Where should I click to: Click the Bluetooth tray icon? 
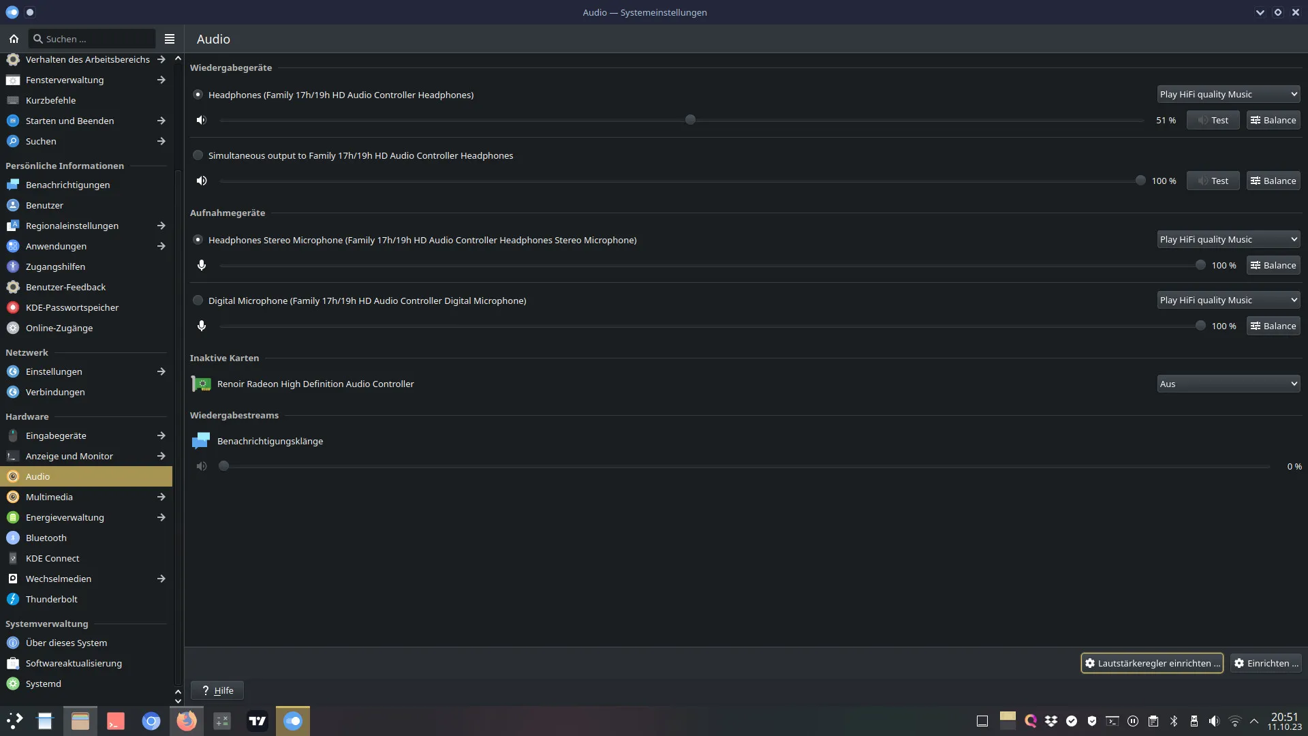1174,721
